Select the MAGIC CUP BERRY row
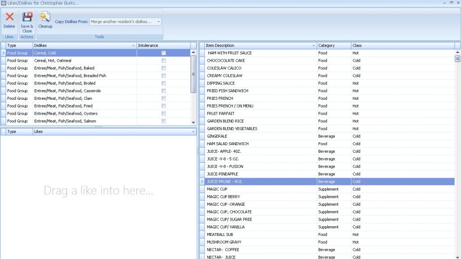Viewport: 461px width, 259px height. point(259,197)
